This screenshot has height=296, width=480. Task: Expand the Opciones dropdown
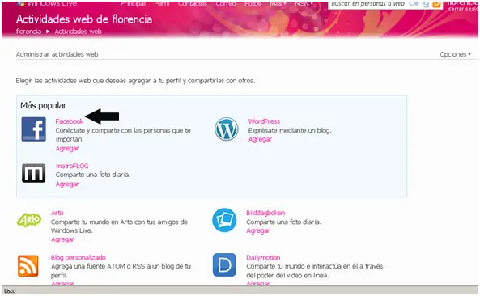[x=455, y=54]
